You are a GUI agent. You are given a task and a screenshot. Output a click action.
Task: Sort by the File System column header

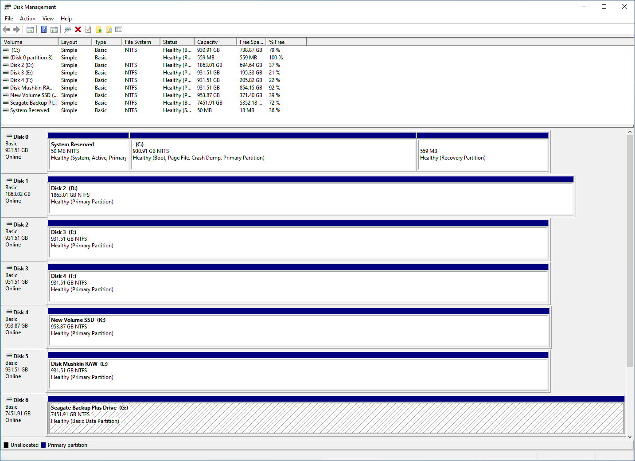(141, 42)
